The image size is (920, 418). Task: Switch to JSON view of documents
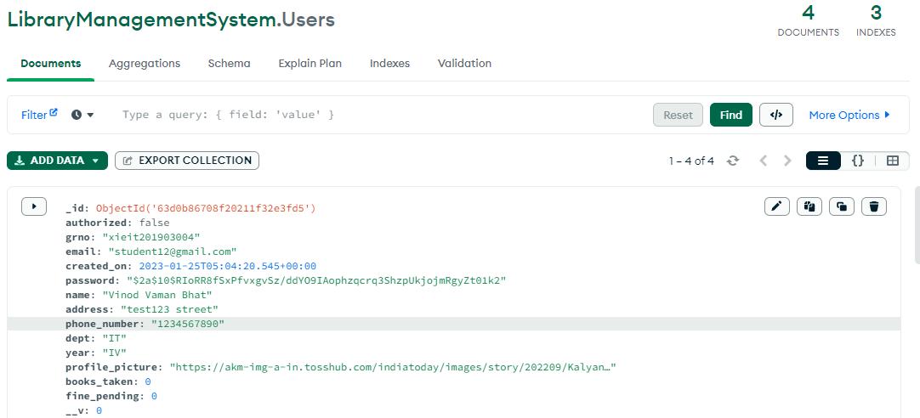point(858,161)
